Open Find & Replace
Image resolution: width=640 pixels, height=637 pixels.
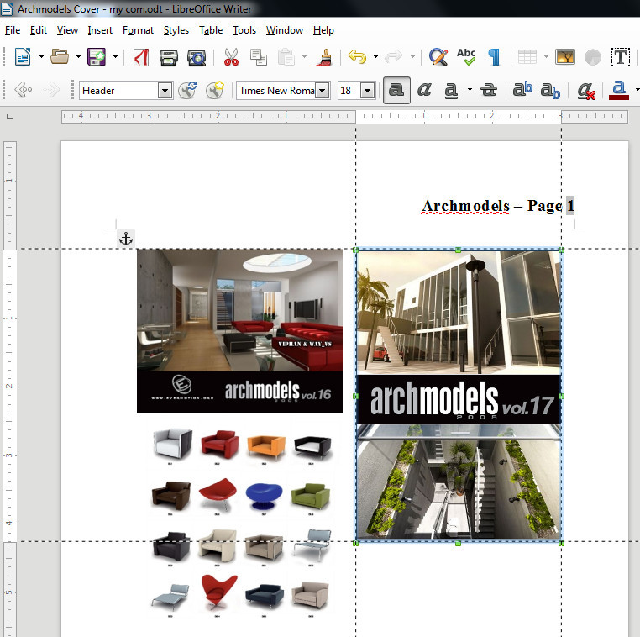(x=438, y=57)
